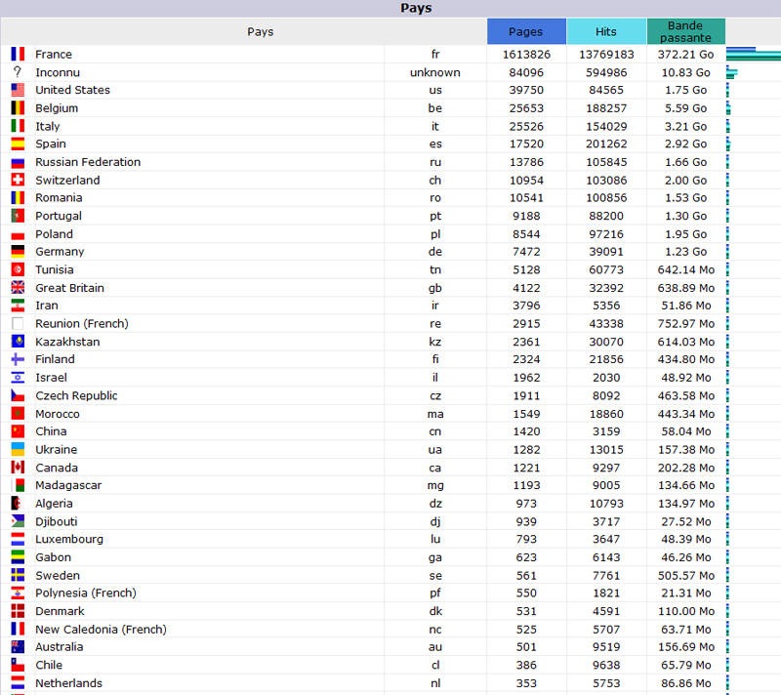Click the Australia flag icon
Screen dimensions: 781x695
click(18, 647)
